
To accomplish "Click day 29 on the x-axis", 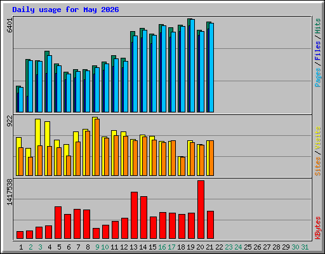I will pos(286,247).
